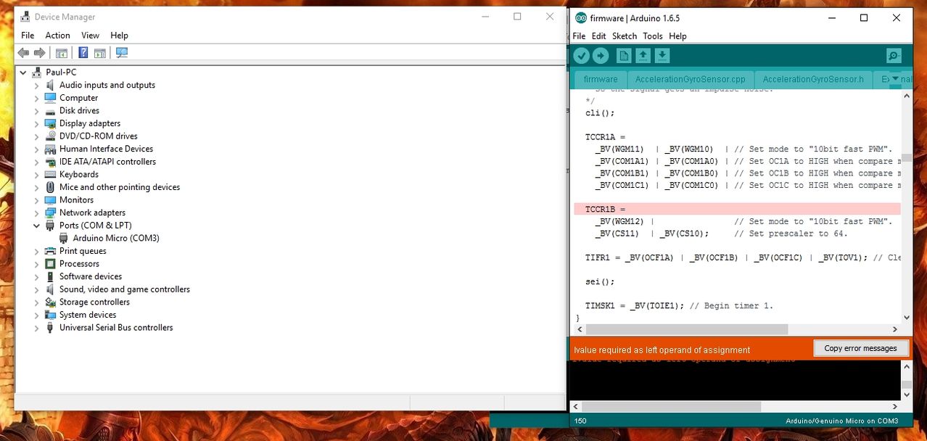Click Show/Hide Console Tree toolbar icon
This screenshot has height=441, width=927.
(62, 53)
